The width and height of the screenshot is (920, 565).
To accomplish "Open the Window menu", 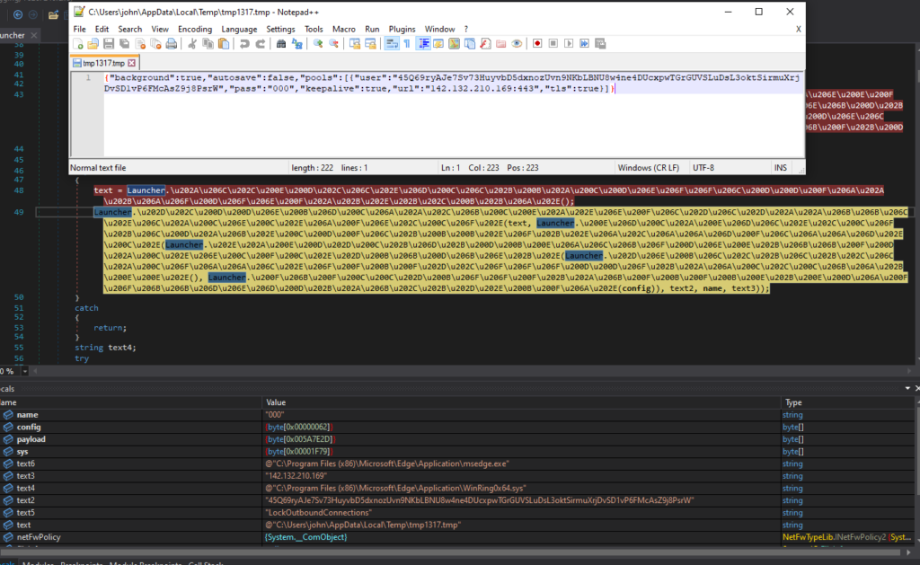I will point(439,30).
